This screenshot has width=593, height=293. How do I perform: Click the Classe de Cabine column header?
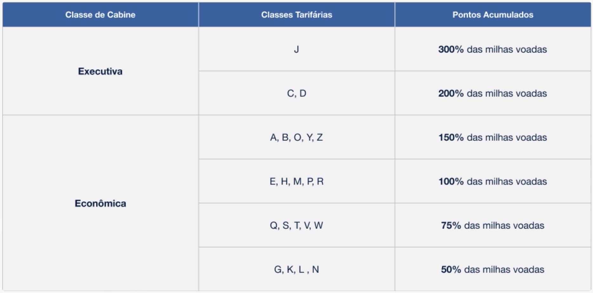100,15
